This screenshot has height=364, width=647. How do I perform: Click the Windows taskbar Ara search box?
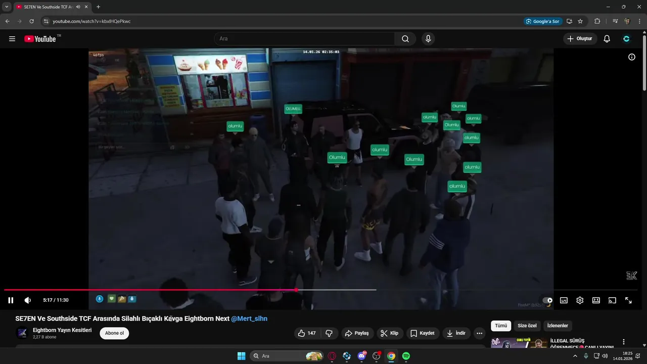pyautogui.click(x=287, y=356)
